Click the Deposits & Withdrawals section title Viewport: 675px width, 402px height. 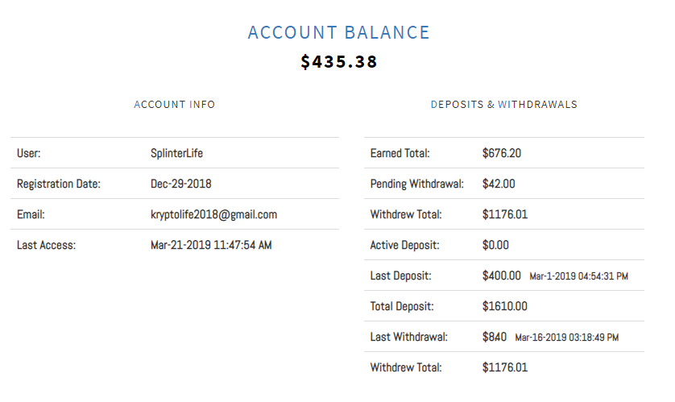(503, 105)
